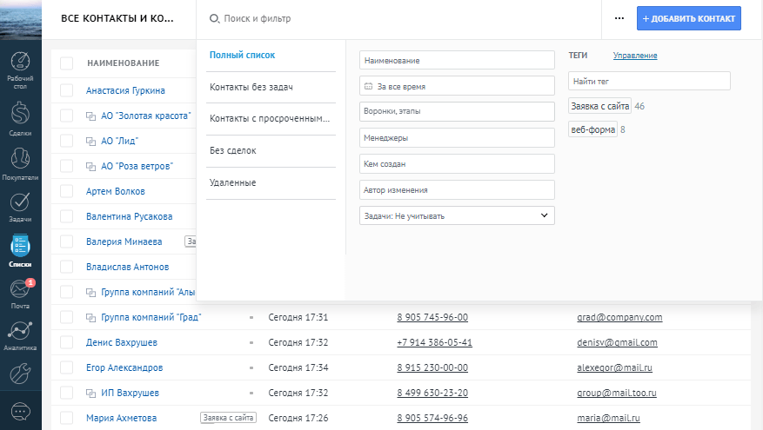Screen dimensions: 763x430
Task: Open Аналитика sidebar icon
Action: [x=21, y=335]
